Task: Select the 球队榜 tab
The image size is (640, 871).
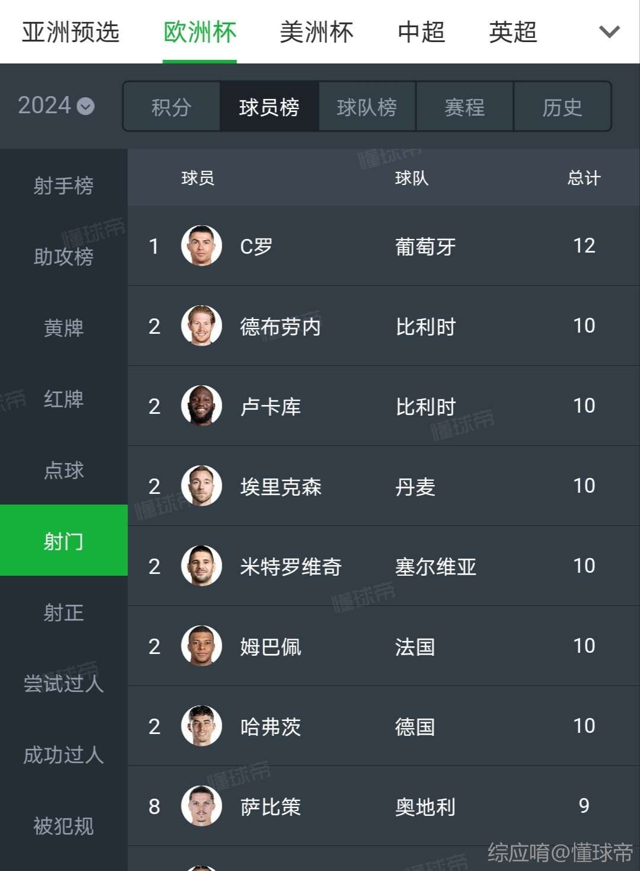Action: pos(367,107)
